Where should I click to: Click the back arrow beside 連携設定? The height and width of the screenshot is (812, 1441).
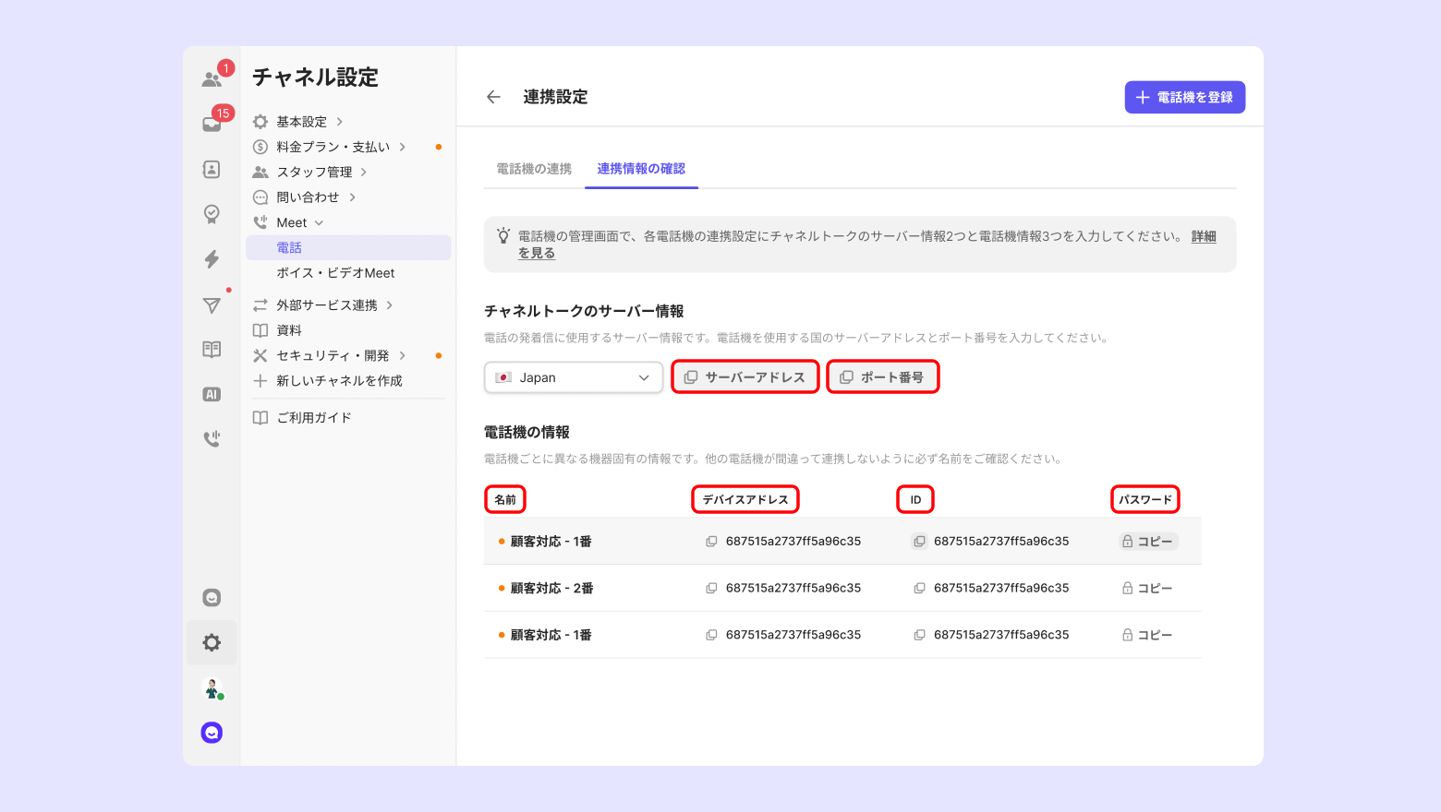493,97
